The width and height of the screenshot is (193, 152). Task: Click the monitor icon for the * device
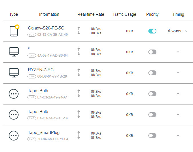(x=14, y=52)
